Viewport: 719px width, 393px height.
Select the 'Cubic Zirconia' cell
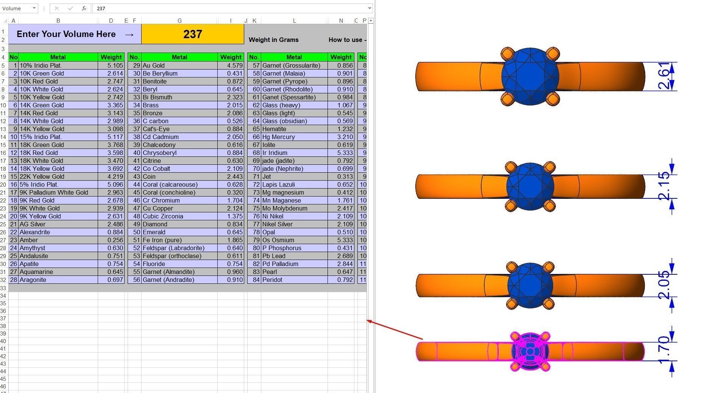click(x=179, y=216)
